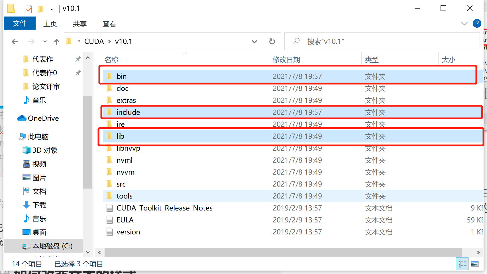Open 视频 in navigation pane

[x=39, y=164]
